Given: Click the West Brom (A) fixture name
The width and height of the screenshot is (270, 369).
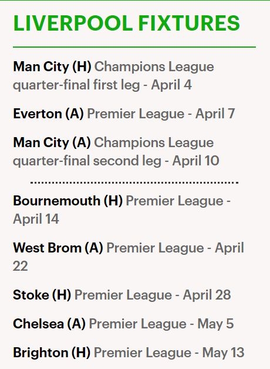Looking at the screenshot, I should pos(58,248).
